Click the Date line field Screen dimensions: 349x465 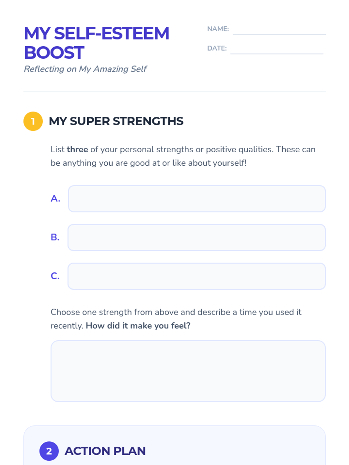(x=277, y=49)
